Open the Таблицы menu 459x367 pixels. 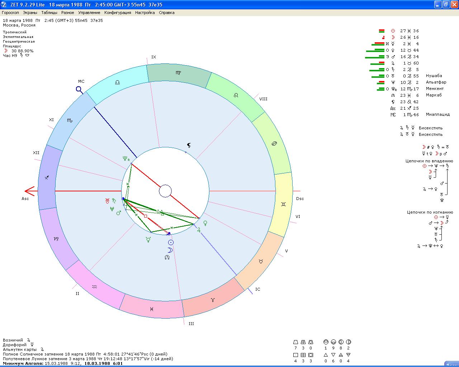[49, 13]
